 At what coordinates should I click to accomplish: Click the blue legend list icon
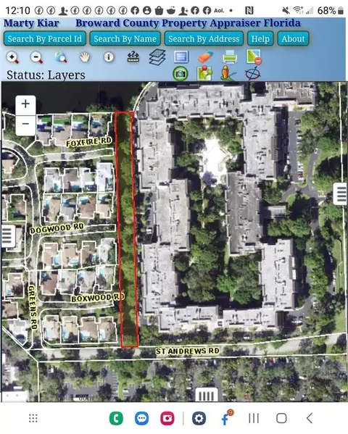(x=181, y=57)
